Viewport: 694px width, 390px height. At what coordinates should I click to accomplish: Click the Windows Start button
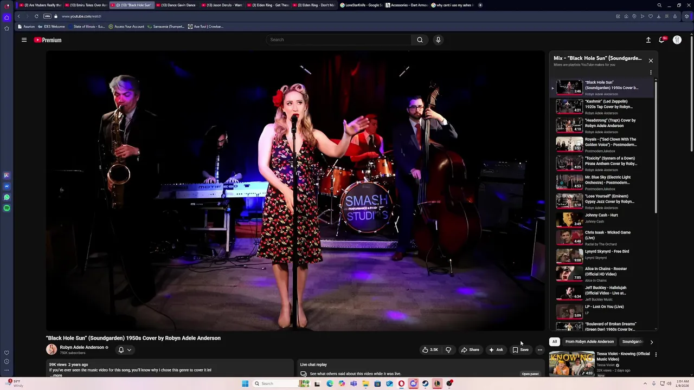click(245, 383)
